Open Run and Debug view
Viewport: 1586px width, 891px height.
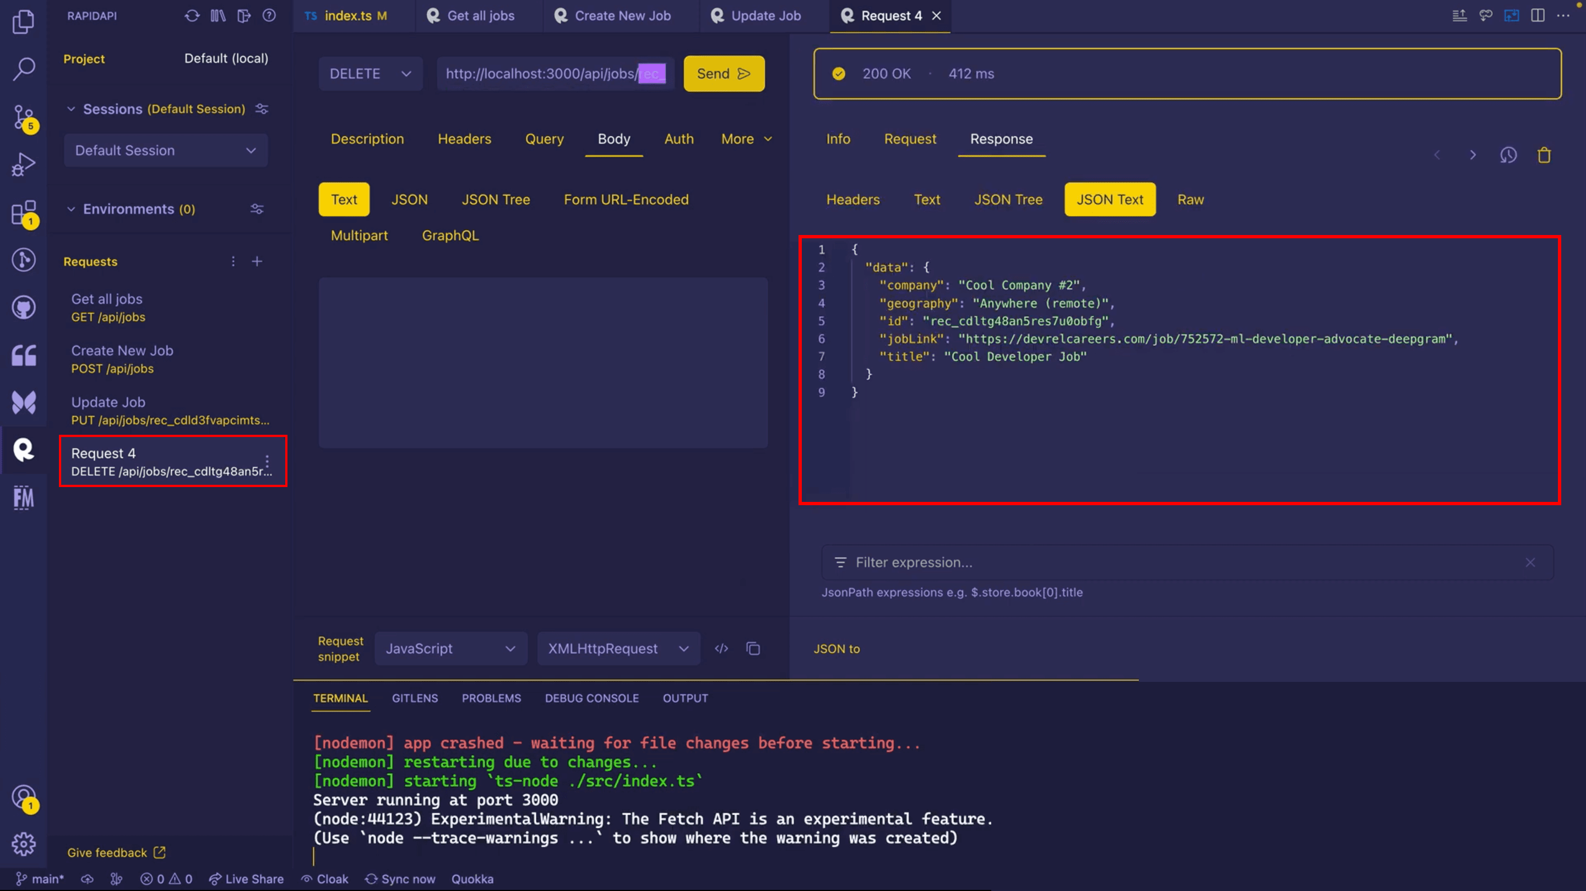[x=23, y=165]
